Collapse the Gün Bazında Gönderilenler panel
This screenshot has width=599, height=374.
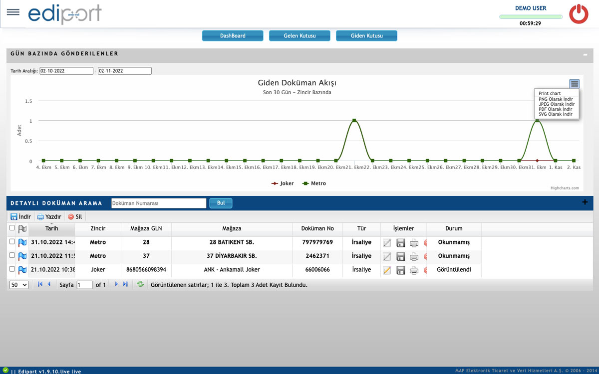coord(585,55)
